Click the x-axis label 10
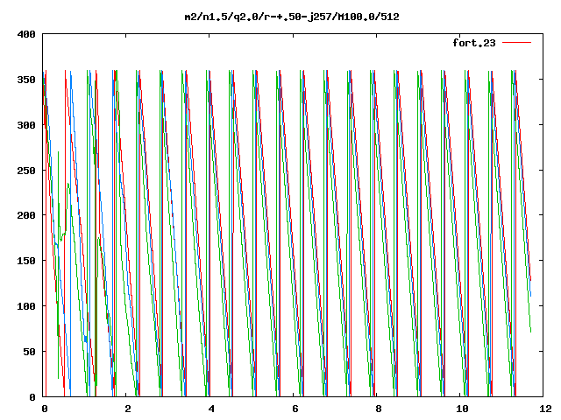561x420 pixels. [x=462, y=409]
